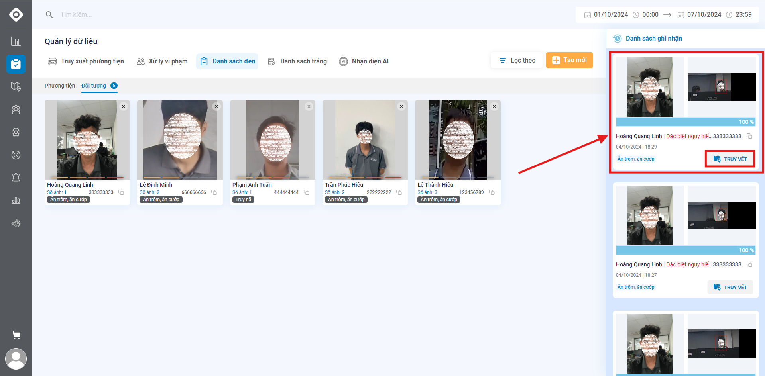Open end date 07/10/2024 picker

point(699,15)
